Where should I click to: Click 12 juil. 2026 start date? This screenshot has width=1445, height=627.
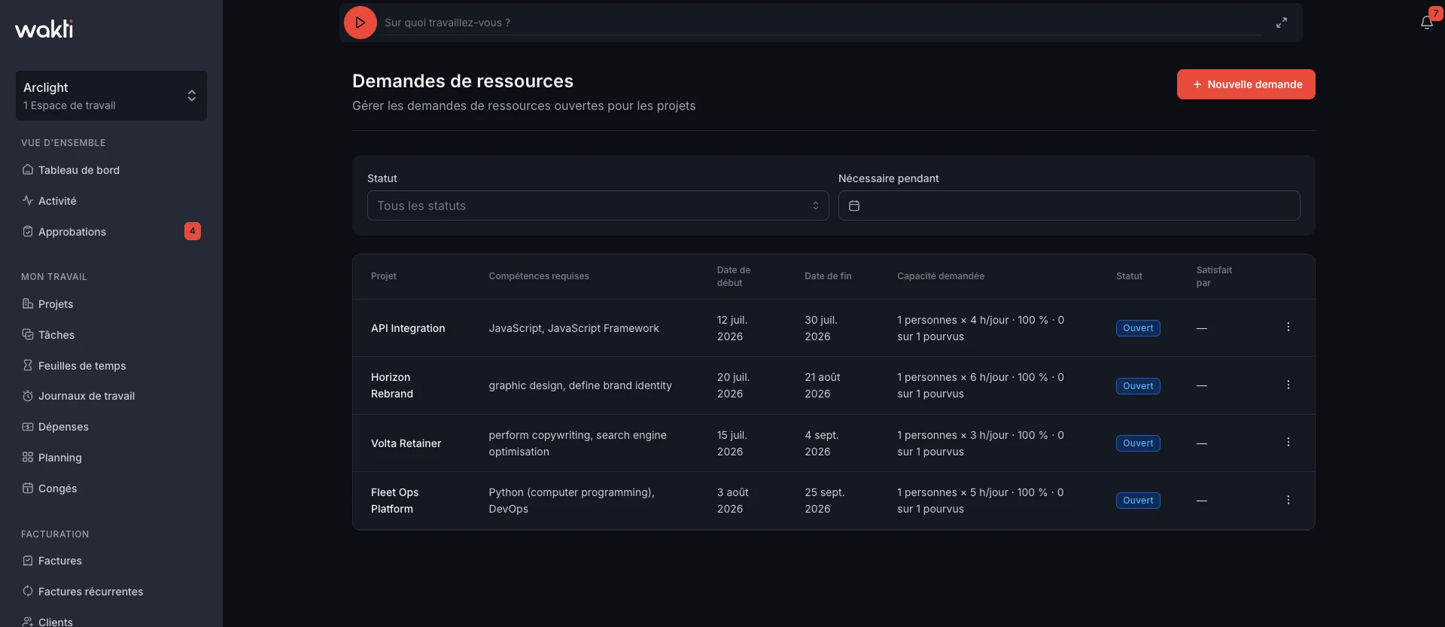pyautogui.click(x=732, y=328)
